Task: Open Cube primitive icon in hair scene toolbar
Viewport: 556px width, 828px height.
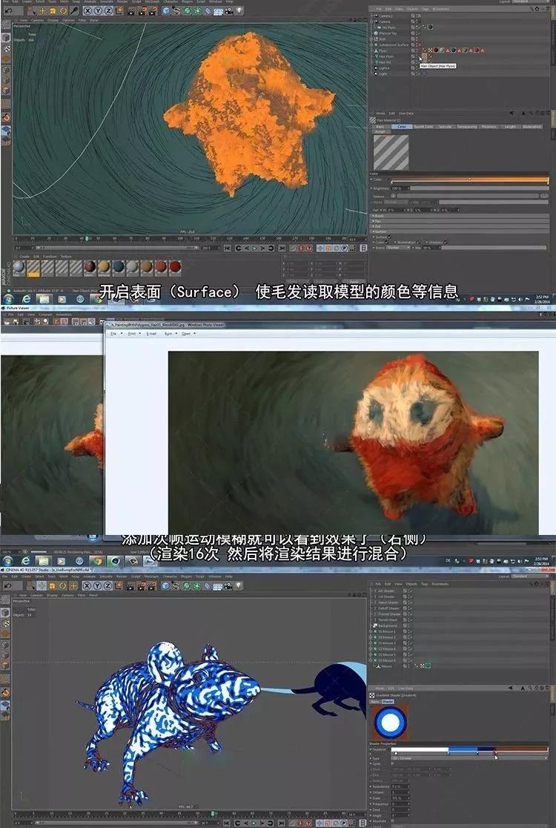Action: (166, 10)
